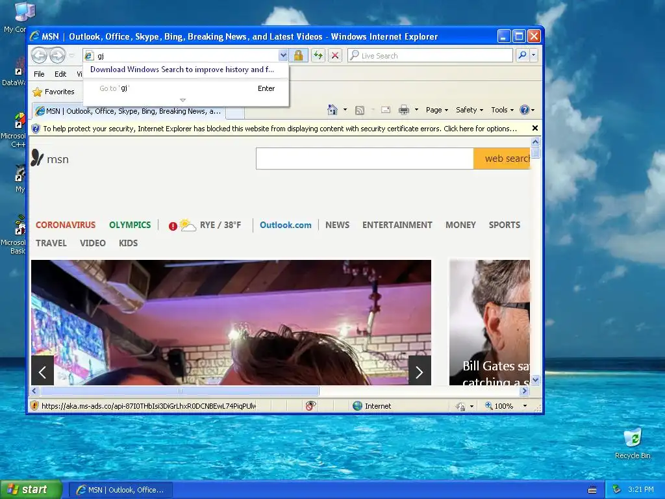The height and width of the screenshot is (499, 665).
Task: Click the MSN taskbar window button
Action: point(120,490)
